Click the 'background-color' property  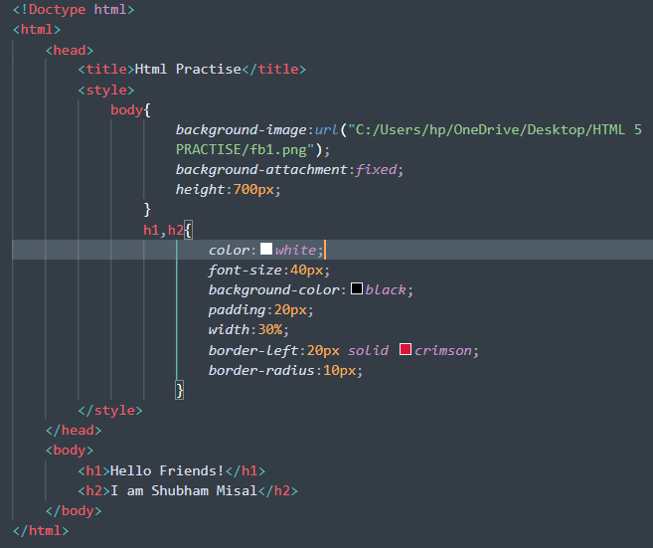point(274,290)
